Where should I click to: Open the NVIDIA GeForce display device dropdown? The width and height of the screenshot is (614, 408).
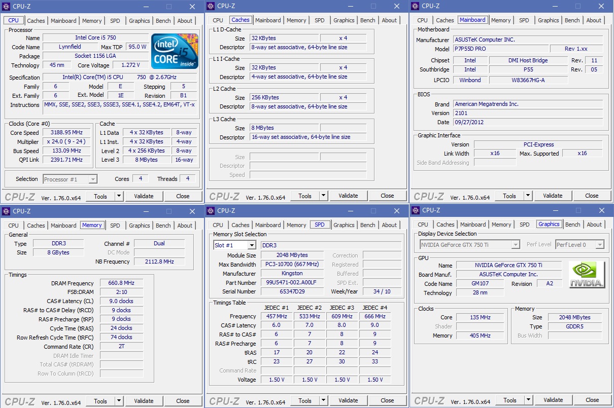click(x=516, y=244)
